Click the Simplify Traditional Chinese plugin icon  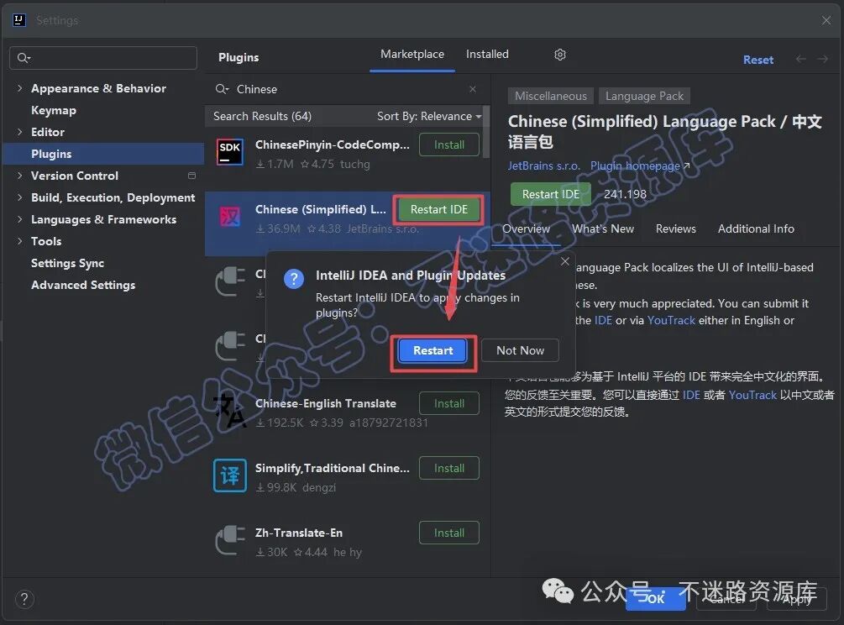(230, 475)
